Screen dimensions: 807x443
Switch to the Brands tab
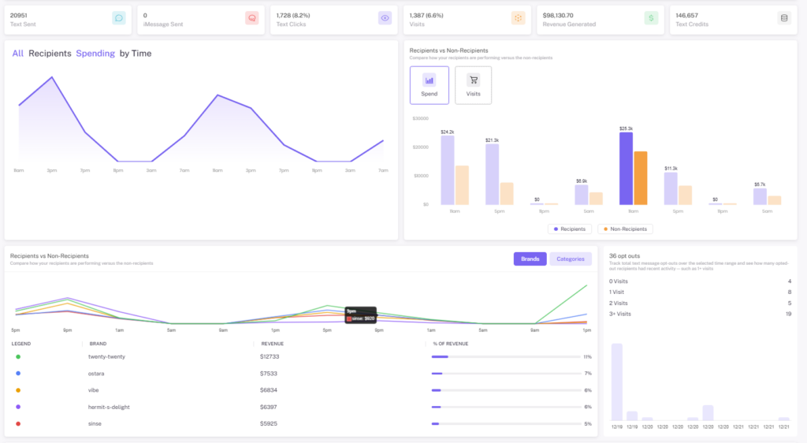point(530,259)
